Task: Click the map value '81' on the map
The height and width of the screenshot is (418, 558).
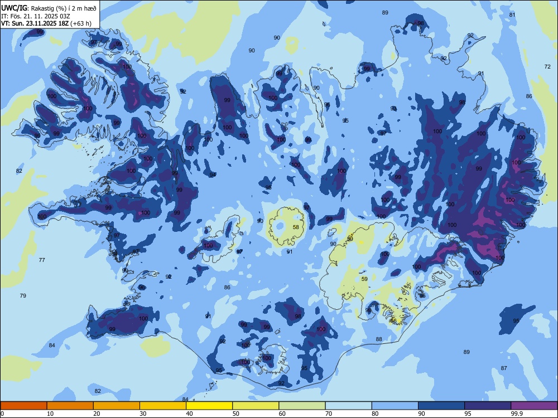Action: click(512, 14)
